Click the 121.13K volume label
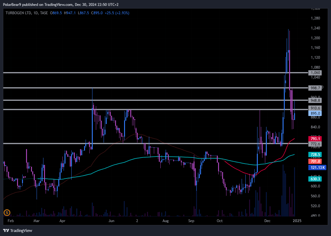The height and width of the screenshot is (236, 331). 317,168
